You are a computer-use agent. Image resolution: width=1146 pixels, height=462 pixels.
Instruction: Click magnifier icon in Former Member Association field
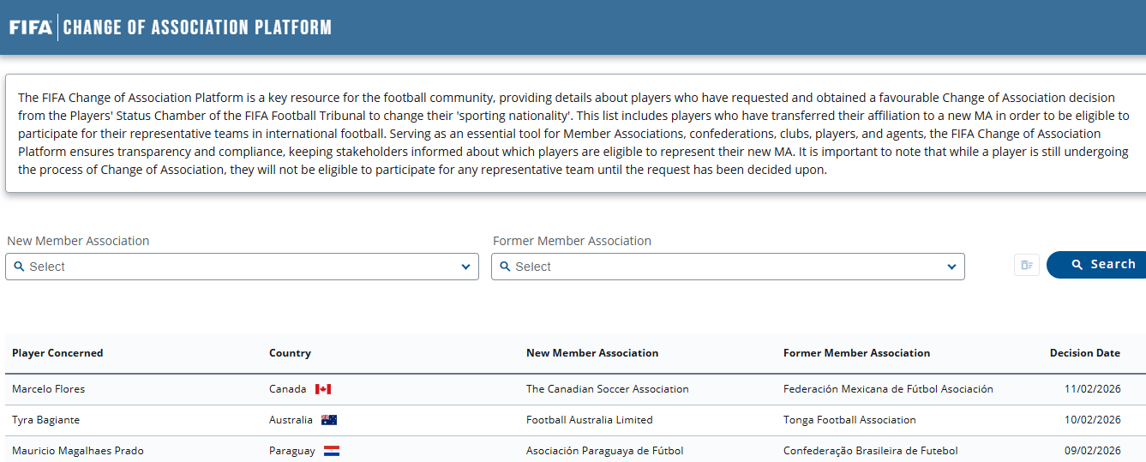point(505,267)
